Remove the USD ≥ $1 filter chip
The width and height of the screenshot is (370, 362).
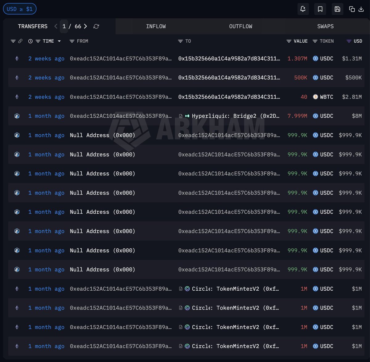tap(20, 9)
